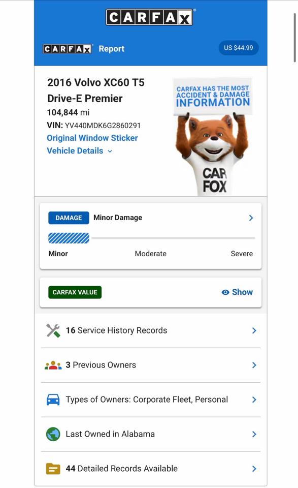Screen dimensions: 298x488
Task: Click the green CARFAX VALUE badge
Action: click(x=75, y=292)
